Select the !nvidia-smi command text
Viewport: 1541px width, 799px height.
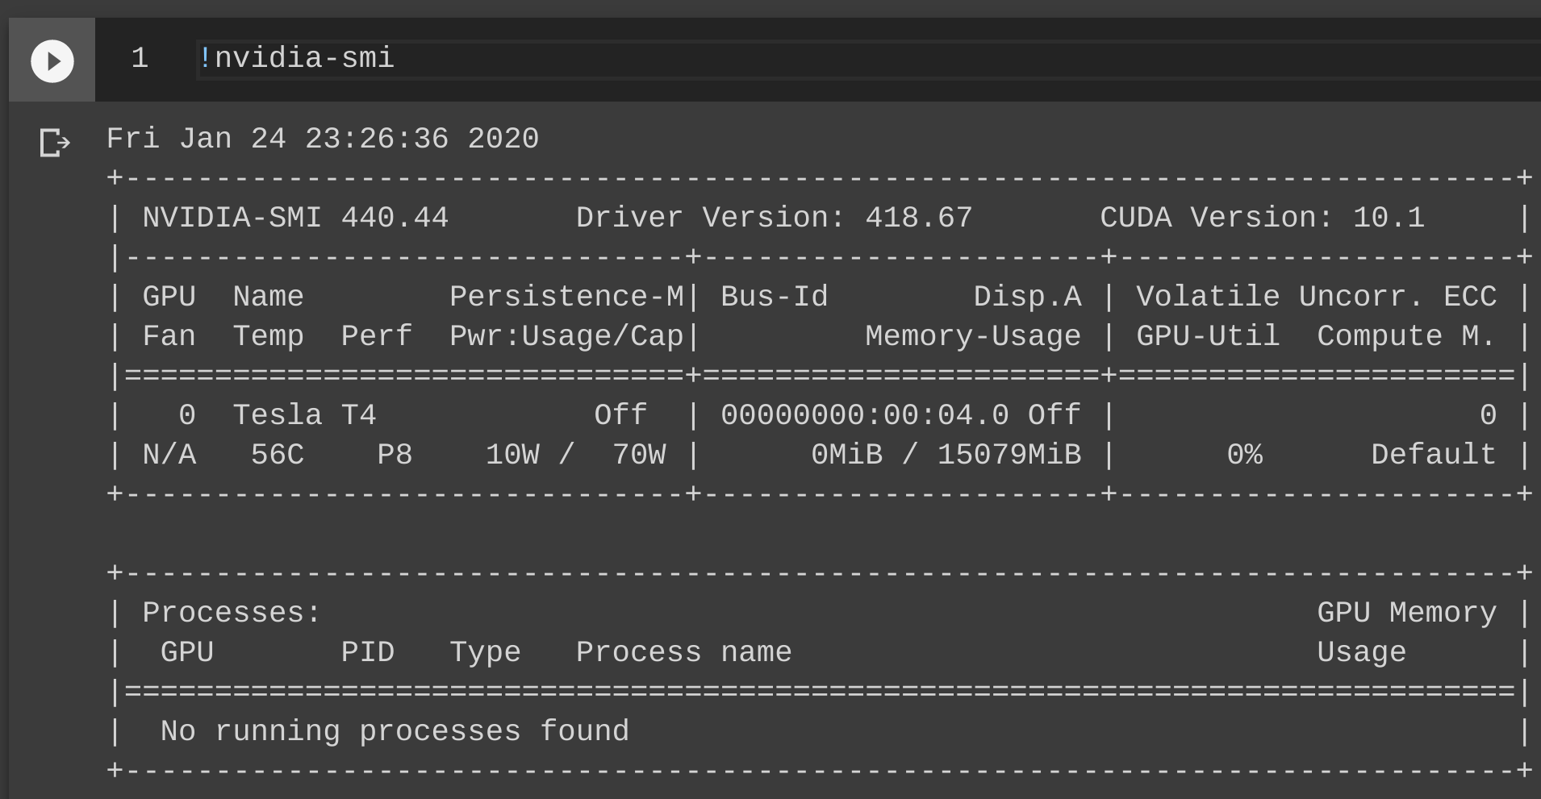[x=297, y=57]
